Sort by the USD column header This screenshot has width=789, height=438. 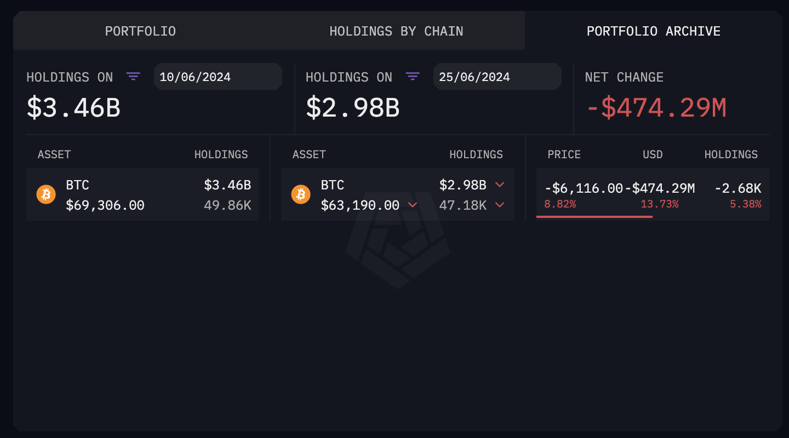pos(652,154)
